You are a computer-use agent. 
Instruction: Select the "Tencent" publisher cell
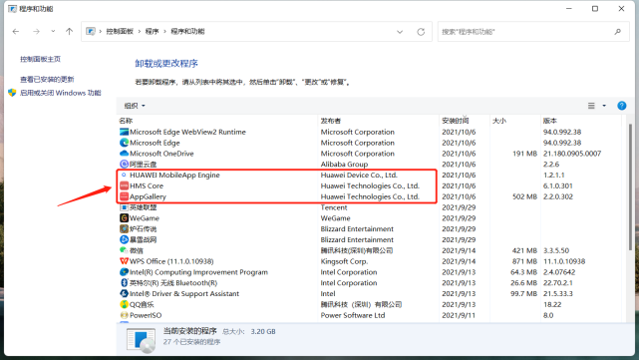point(334,207)
